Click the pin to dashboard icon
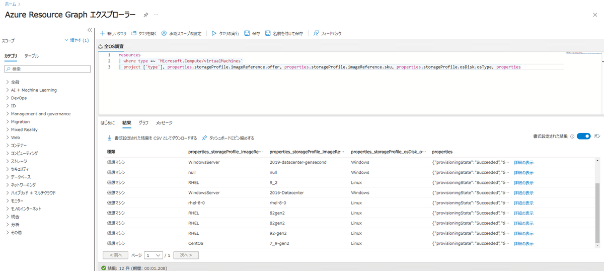 pyautogui.click(x=204, y=138)
